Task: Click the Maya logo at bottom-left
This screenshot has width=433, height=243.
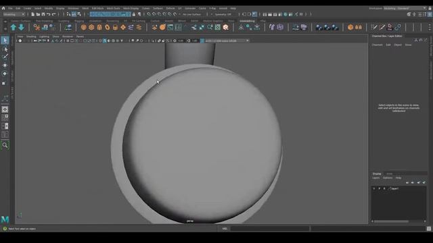Action: (5, 219)
